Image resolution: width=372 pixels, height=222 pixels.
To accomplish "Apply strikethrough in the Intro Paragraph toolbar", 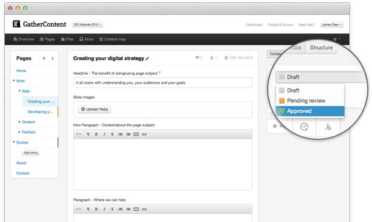I will tap(112, 135).
